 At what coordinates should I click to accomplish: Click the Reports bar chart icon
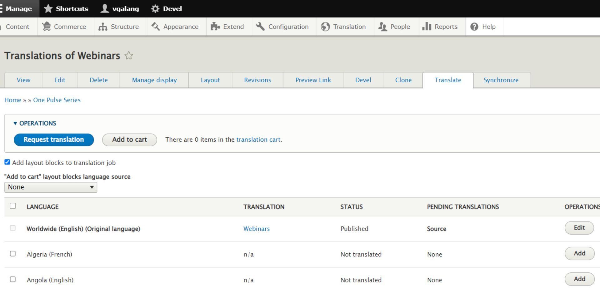pyautogui.click(x=427, y=27)
